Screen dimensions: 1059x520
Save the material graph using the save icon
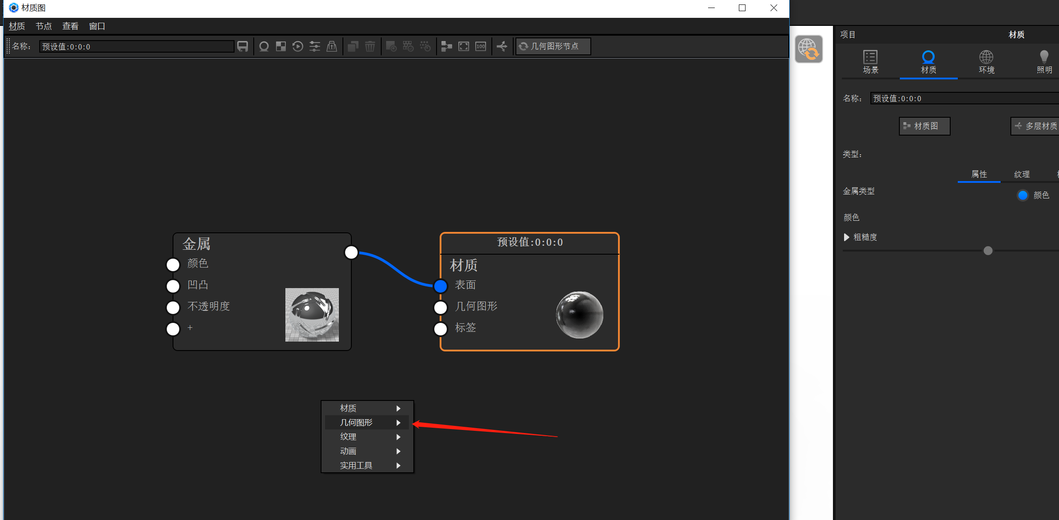(x=242, y=46)
